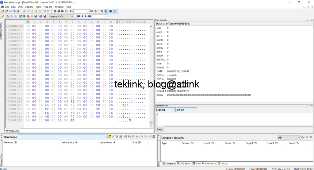This screenshot has height=170, width=314.
Task: Open the File menu
Action: (7, 7)
